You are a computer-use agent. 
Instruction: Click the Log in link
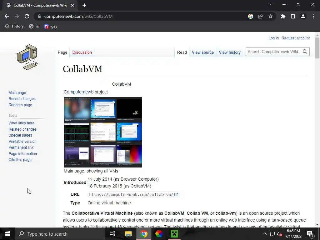tap(273, 38)
